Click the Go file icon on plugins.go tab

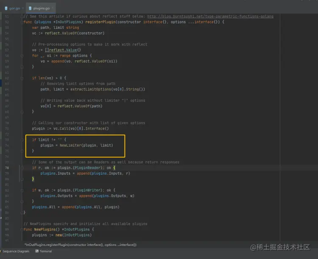[x=30, y=8]
